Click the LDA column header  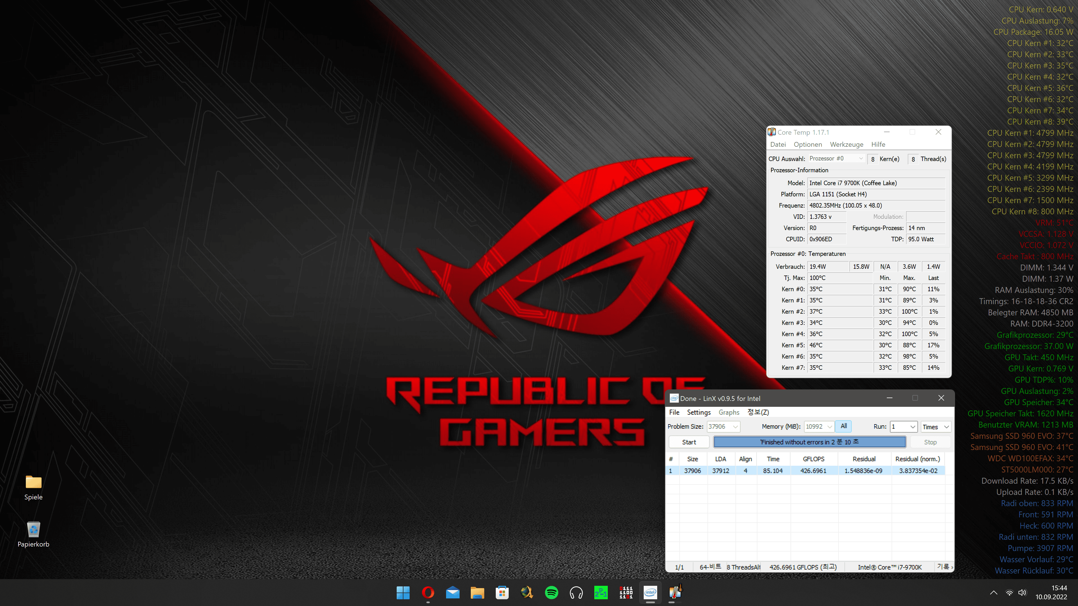(x=721, y=459)
